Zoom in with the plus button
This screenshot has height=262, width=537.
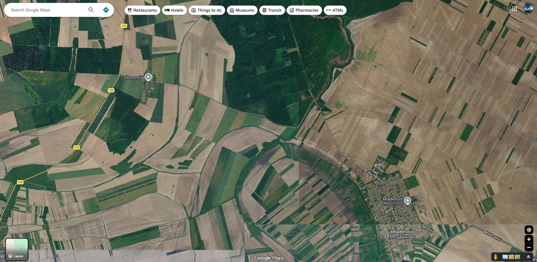pyautogui.click(x=529, y=239)
